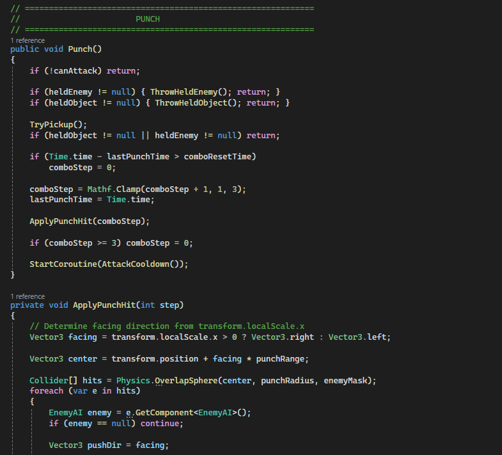This screenshot has width=502, height=455.
Task: Click the enemyMask argument
Action: pos(345,381)
